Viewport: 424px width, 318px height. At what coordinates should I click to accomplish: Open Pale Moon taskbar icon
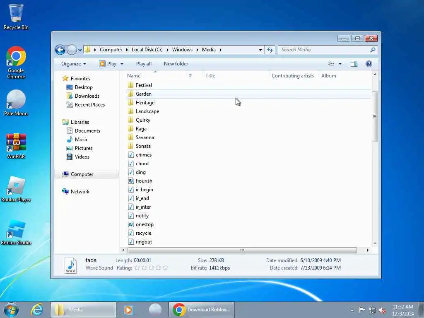pyautogui.click(x=155, y=310)
